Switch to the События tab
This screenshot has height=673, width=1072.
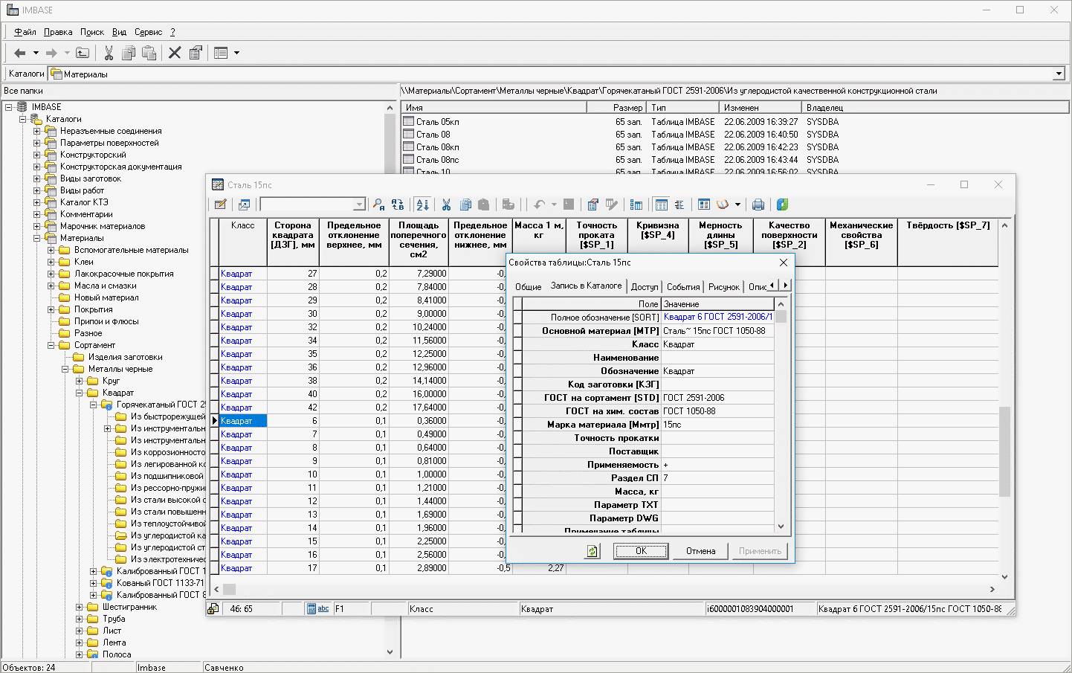(682, 286)
